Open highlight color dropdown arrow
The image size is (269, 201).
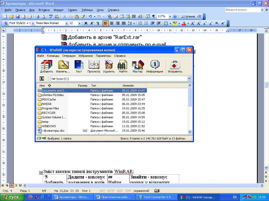point(179,23)
